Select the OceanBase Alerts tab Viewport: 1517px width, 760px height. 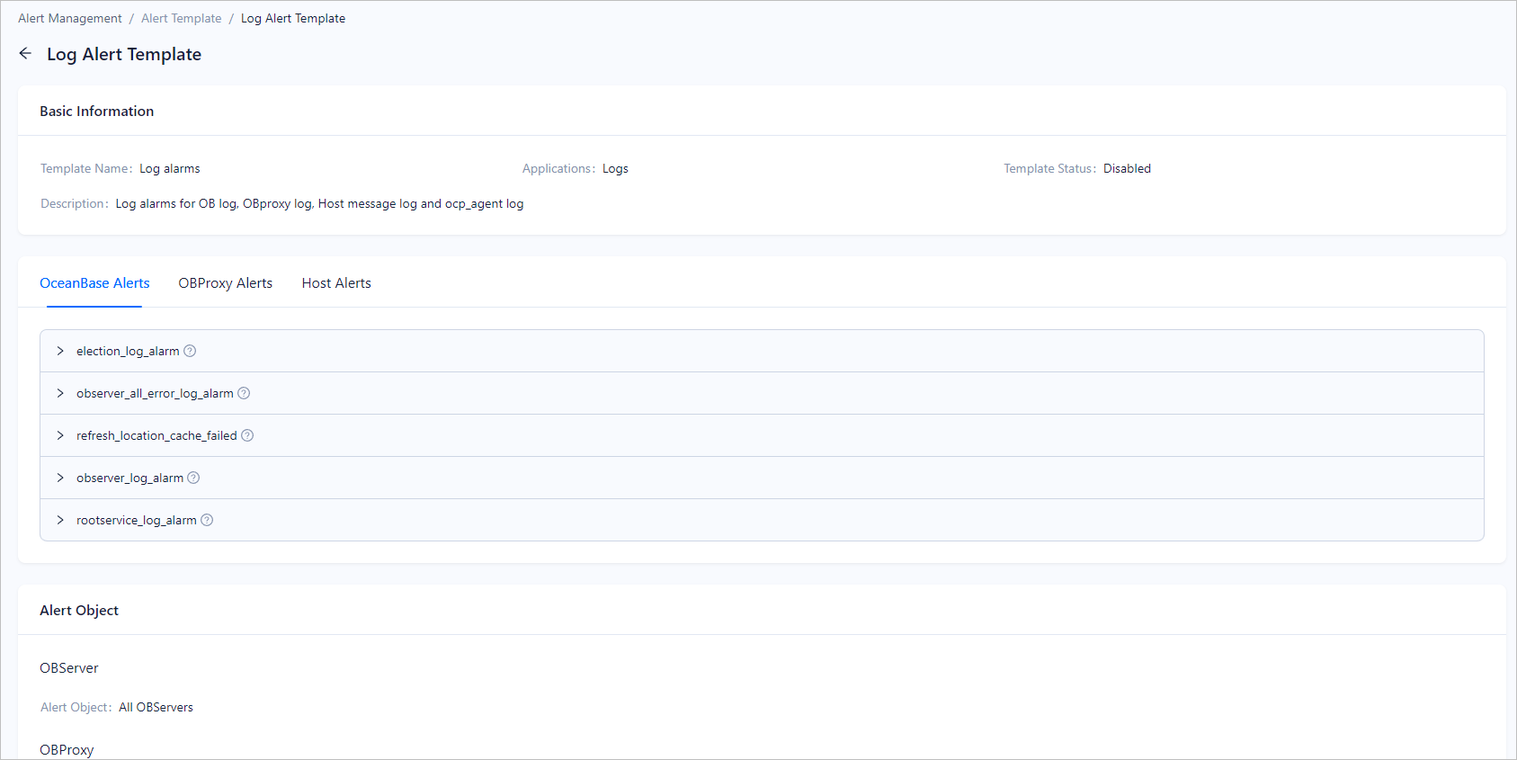coord(94,283)
